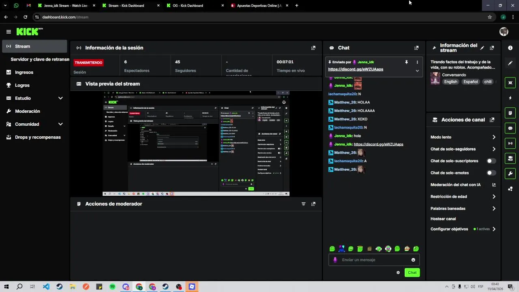Reload the page in browser toolbar
Viewport: 519px width, 292px height.
(x=25, y=17)
